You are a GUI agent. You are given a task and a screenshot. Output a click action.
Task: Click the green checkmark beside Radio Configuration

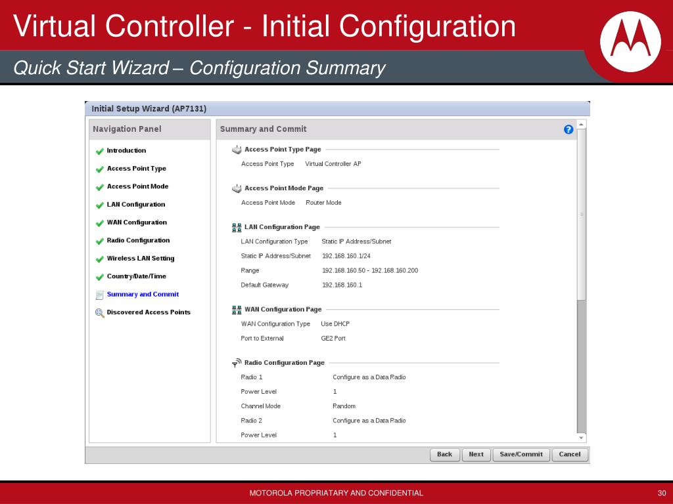(x=100, y=241)
